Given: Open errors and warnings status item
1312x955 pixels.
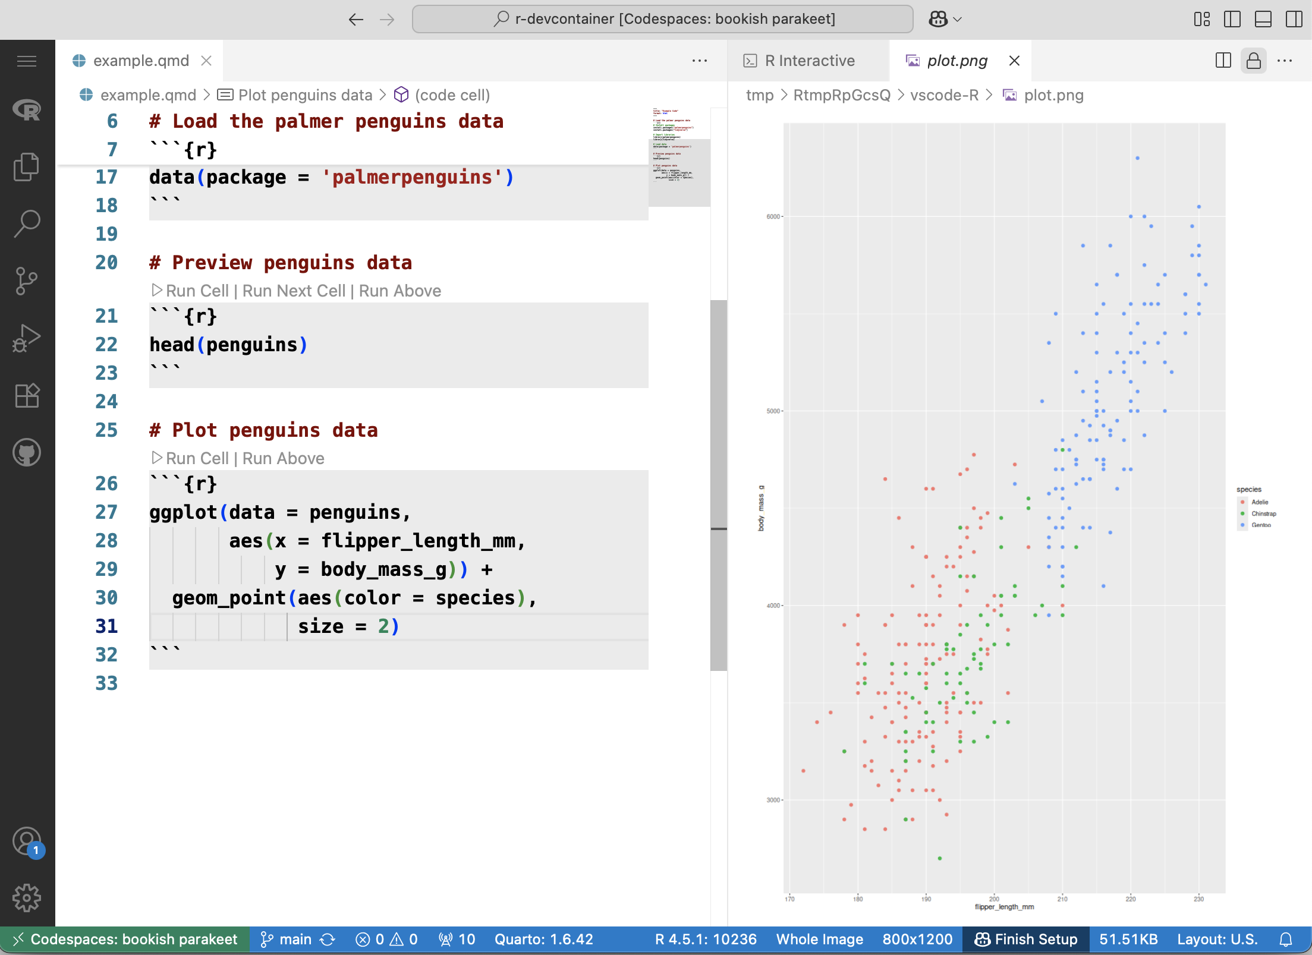Looking at the screenshot, I should pos(386,940).
